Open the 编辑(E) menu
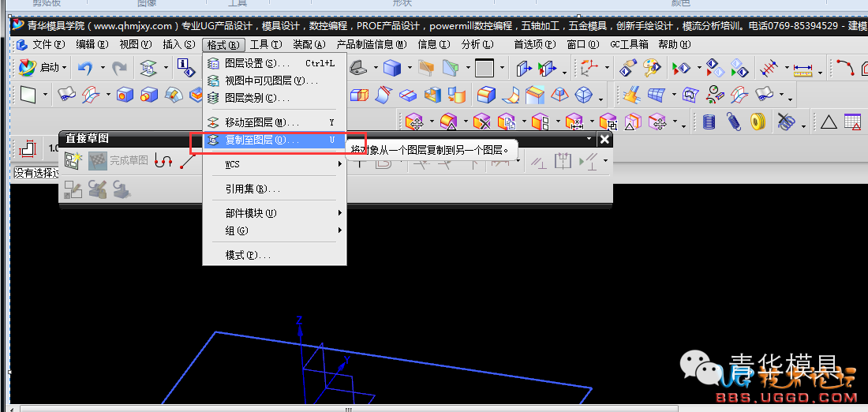Viewport: 868px width, 412px height. tap(92, 44)
